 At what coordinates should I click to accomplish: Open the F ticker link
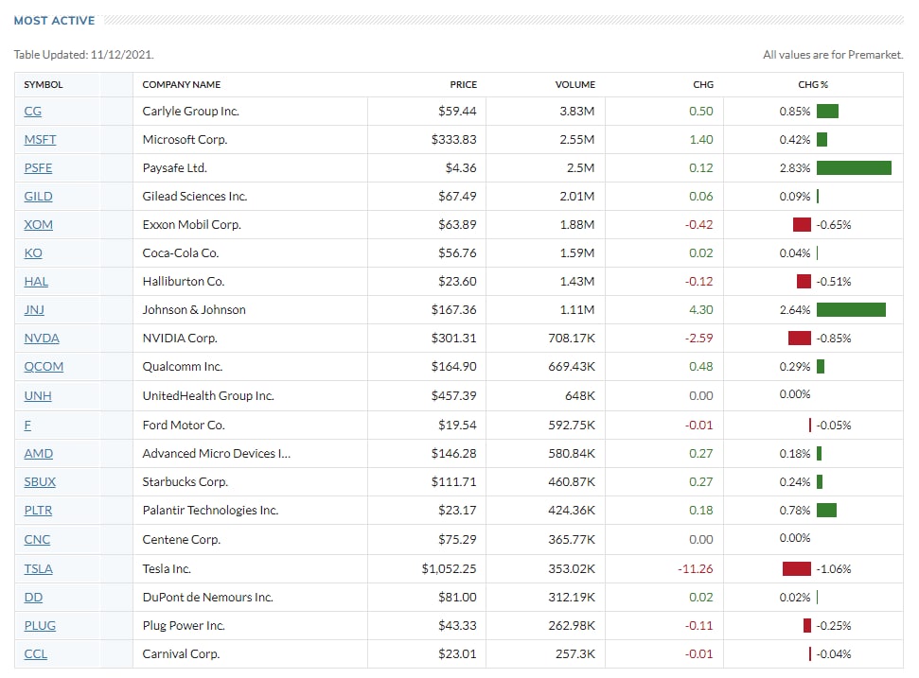[x=27, y=426]
